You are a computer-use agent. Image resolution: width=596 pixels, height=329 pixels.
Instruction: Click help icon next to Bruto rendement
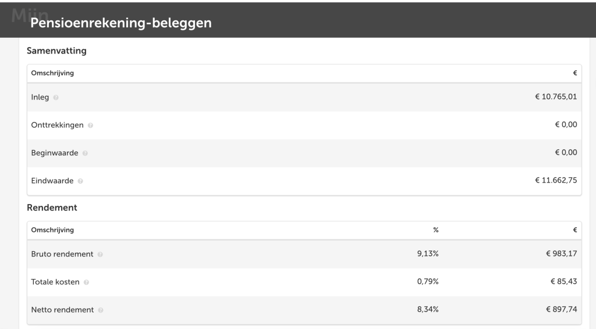pyautogui.click(x=100, y=255)
